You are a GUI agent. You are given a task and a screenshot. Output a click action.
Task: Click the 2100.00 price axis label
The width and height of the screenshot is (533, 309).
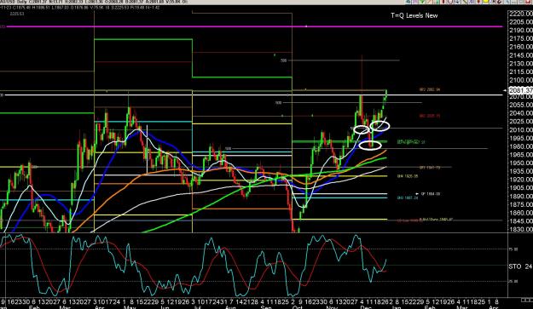[x=521, y=80]
